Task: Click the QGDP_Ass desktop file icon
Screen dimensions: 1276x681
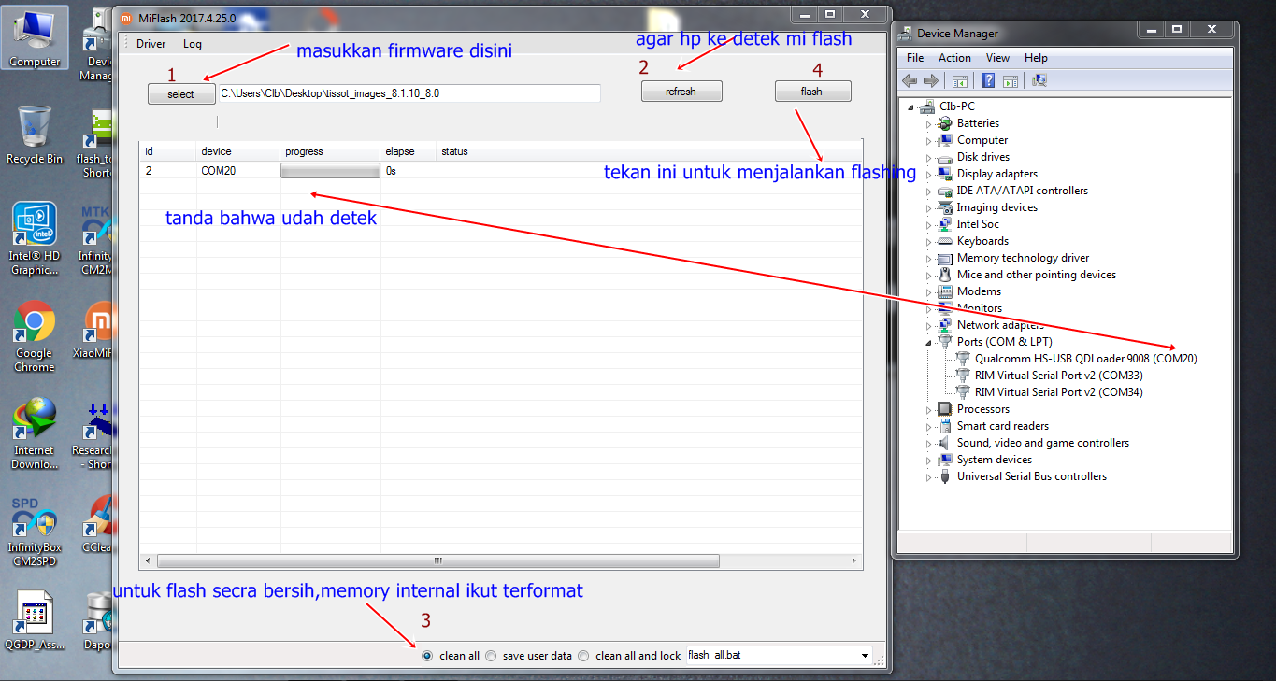Action: [35, 621]
